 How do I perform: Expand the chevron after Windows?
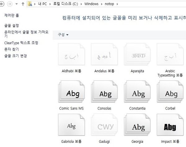point(102,4)
